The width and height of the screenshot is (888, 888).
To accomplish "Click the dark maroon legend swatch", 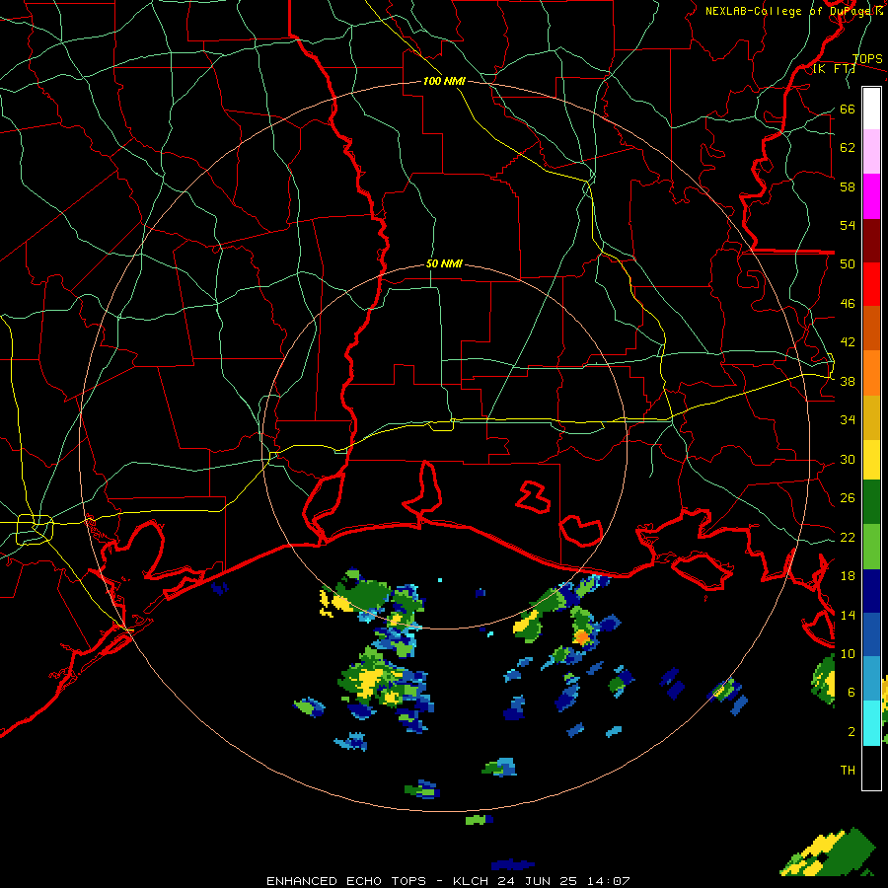I will click(x=871, y=241).
